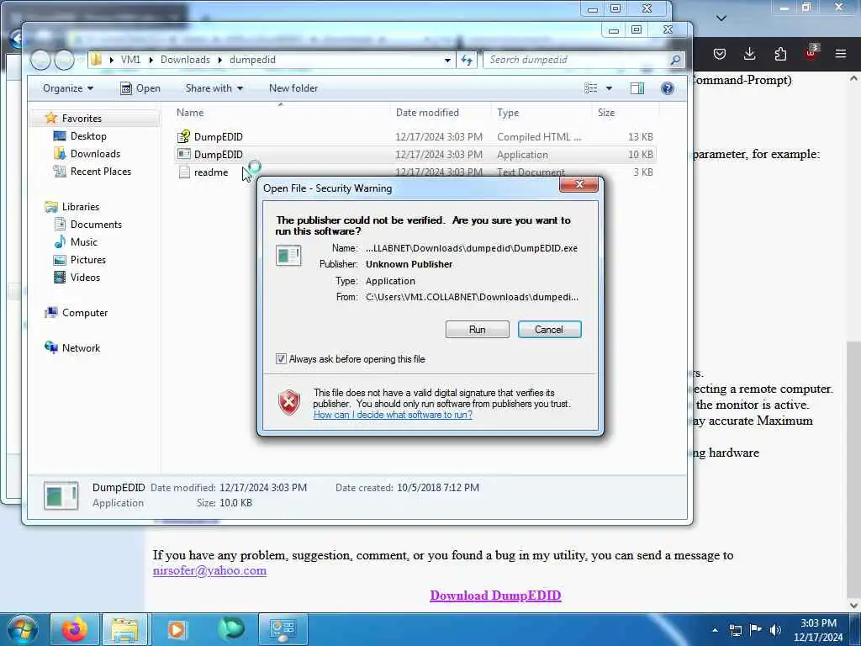Run the DumpEDID software
The height and width of the screenshot is (646, 861).
(478, 330)
